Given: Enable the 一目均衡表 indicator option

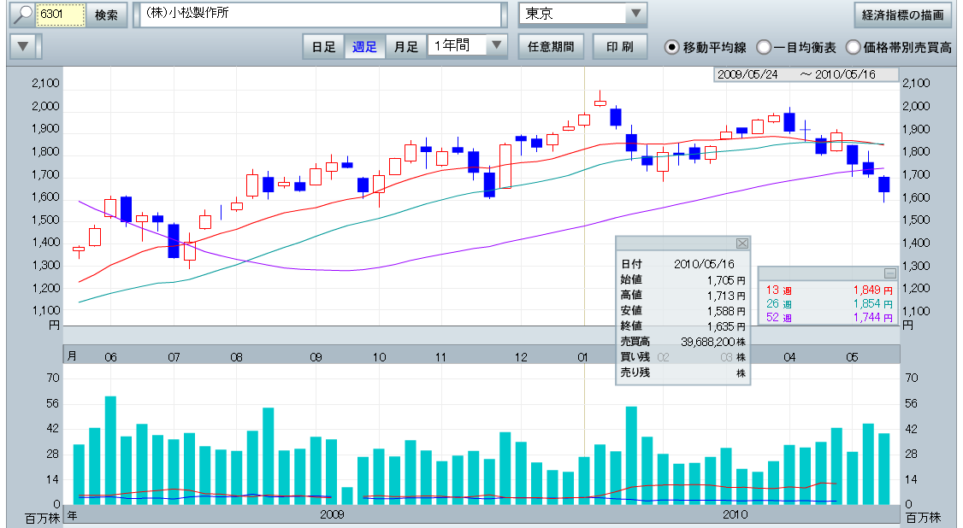Looking at the screenshot, I should [x=764, y=48].
